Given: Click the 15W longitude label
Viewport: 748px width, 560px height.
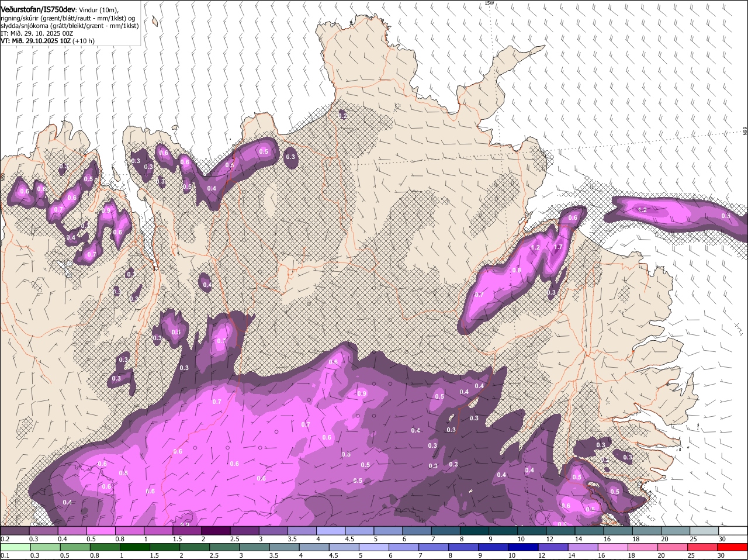Looking at the screenshot, I should tap(489, 3).
